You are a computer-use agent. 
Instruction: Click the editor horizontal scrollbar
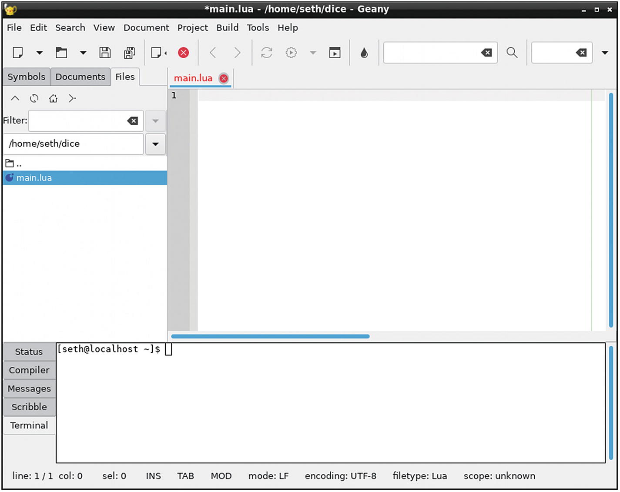(x=270, y=336)
